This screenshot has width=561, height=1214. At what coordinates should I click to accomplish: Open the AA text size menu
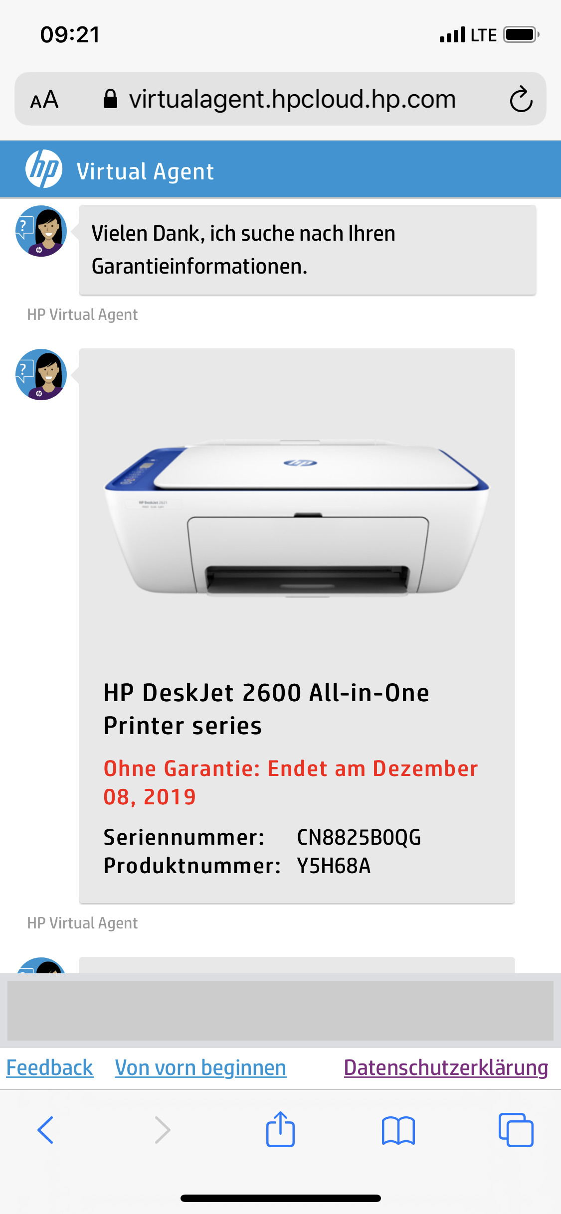(44, 99)
